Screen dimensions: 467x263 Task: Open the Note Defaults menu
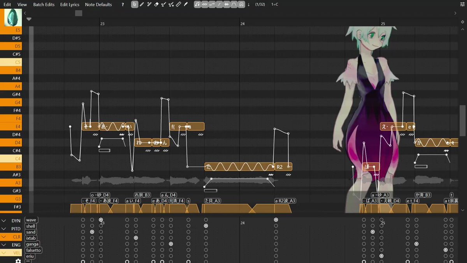point(98,5)
